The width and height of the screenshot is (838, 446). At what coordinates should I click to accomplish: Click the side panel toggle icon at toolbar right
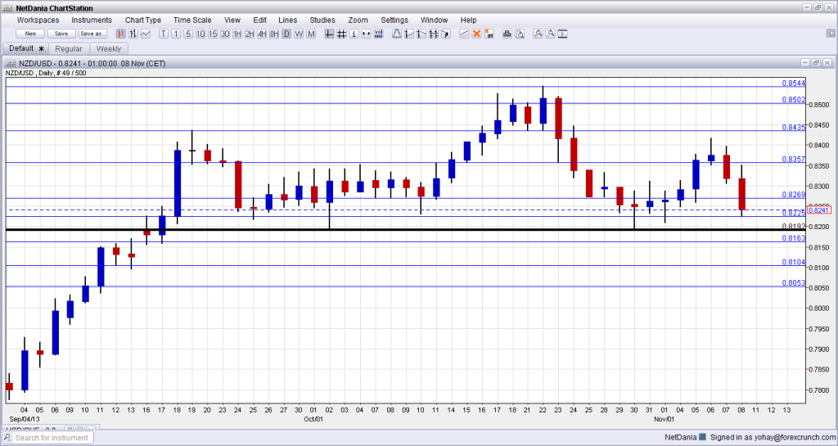point(830,33)
